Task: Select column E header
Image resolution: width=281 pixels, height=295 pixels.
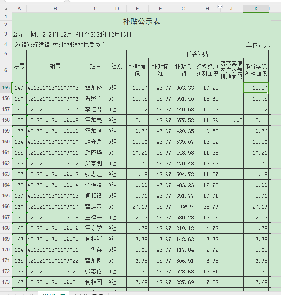Action: (x=137, y=9)
